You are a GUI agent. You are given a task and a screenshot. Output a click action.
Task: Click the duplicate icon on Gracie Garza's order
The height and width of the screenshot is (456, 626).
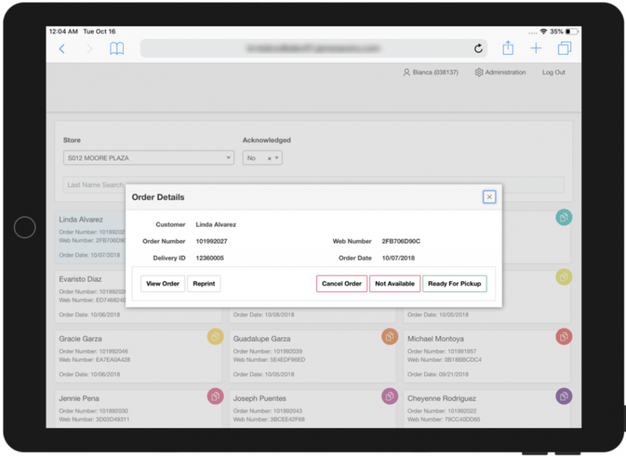[216, 336]
